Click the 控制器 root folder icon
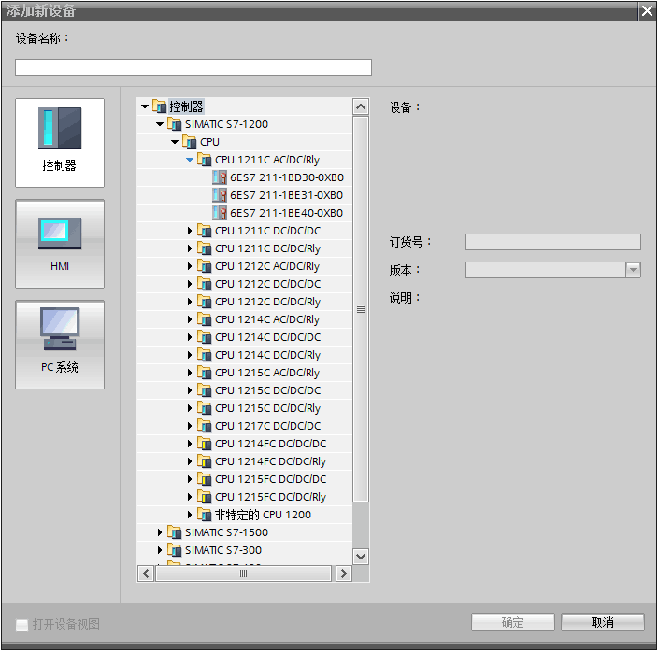 pos(160,106)
